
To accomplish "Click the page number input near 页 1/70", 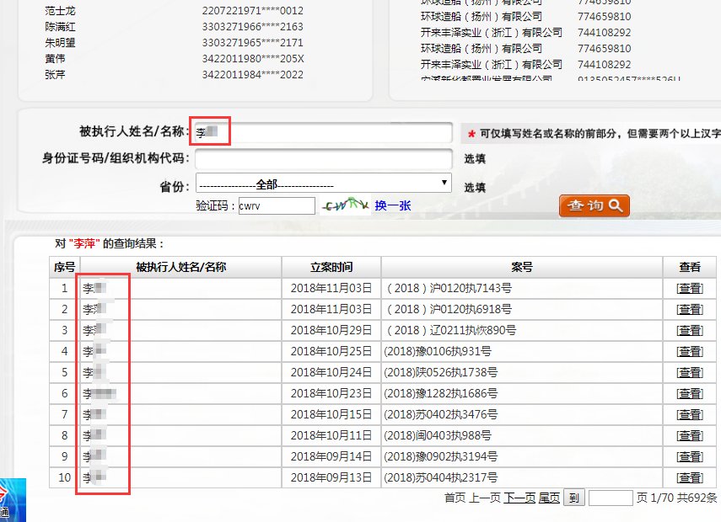I will pos(610,498).
